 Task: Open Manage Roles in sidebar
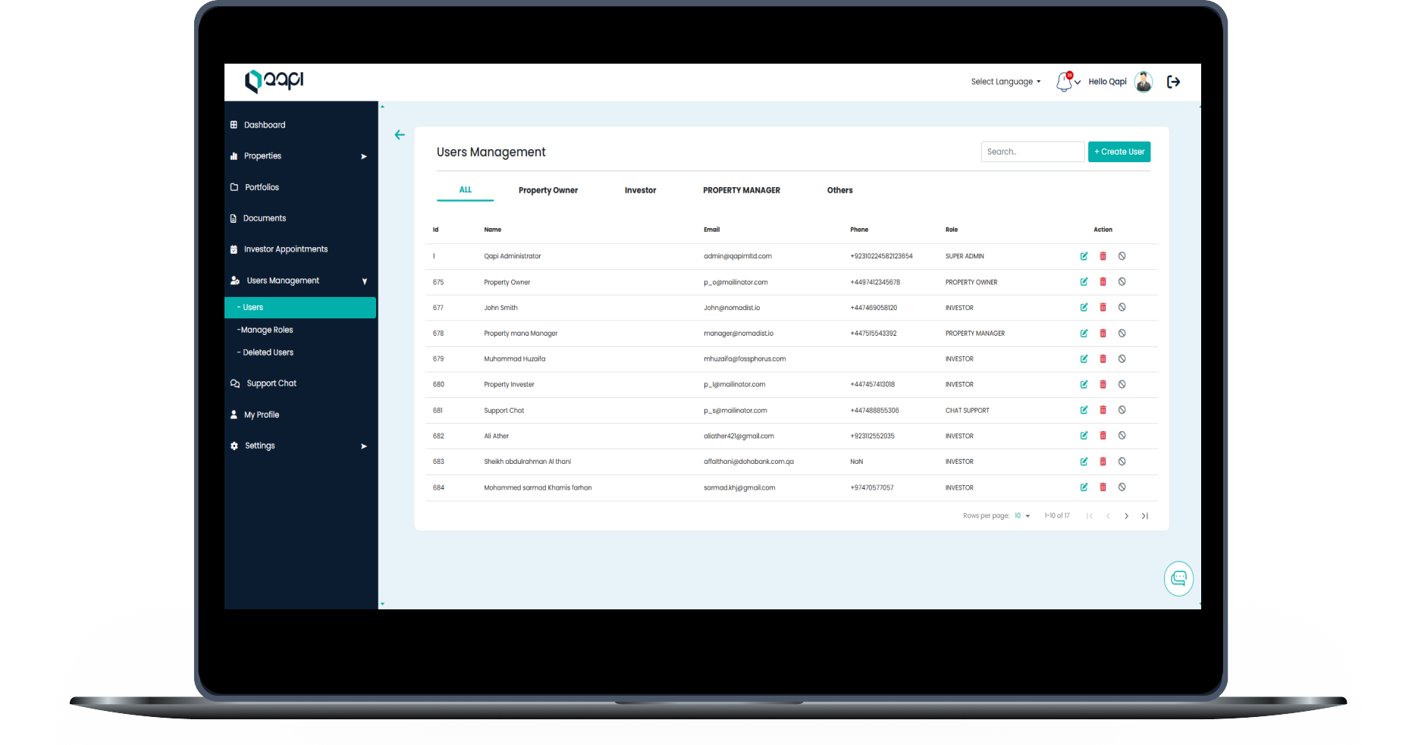(x=266, y=330)
